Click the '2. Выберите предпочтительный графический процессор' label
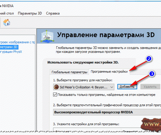The image size is (161, 135). coord(107,105)
